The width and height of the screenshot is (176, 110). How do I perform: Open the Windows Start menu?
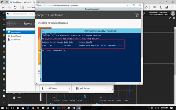pyautogui.click(x=2, y=108)
